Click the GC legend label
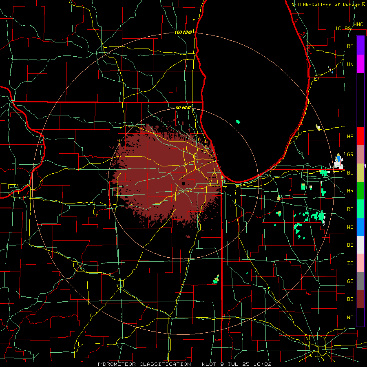This screenshot has height=367, width=367. pos(350,281)
